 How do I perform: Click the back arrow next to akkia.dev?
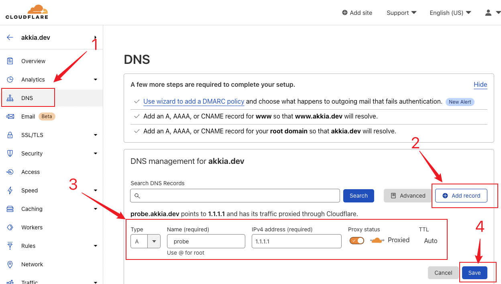pyautogui.click(x=9, y=37)
